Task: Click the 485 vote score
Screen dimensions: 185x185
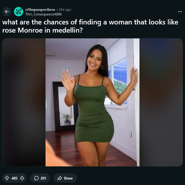Action: 14,178
